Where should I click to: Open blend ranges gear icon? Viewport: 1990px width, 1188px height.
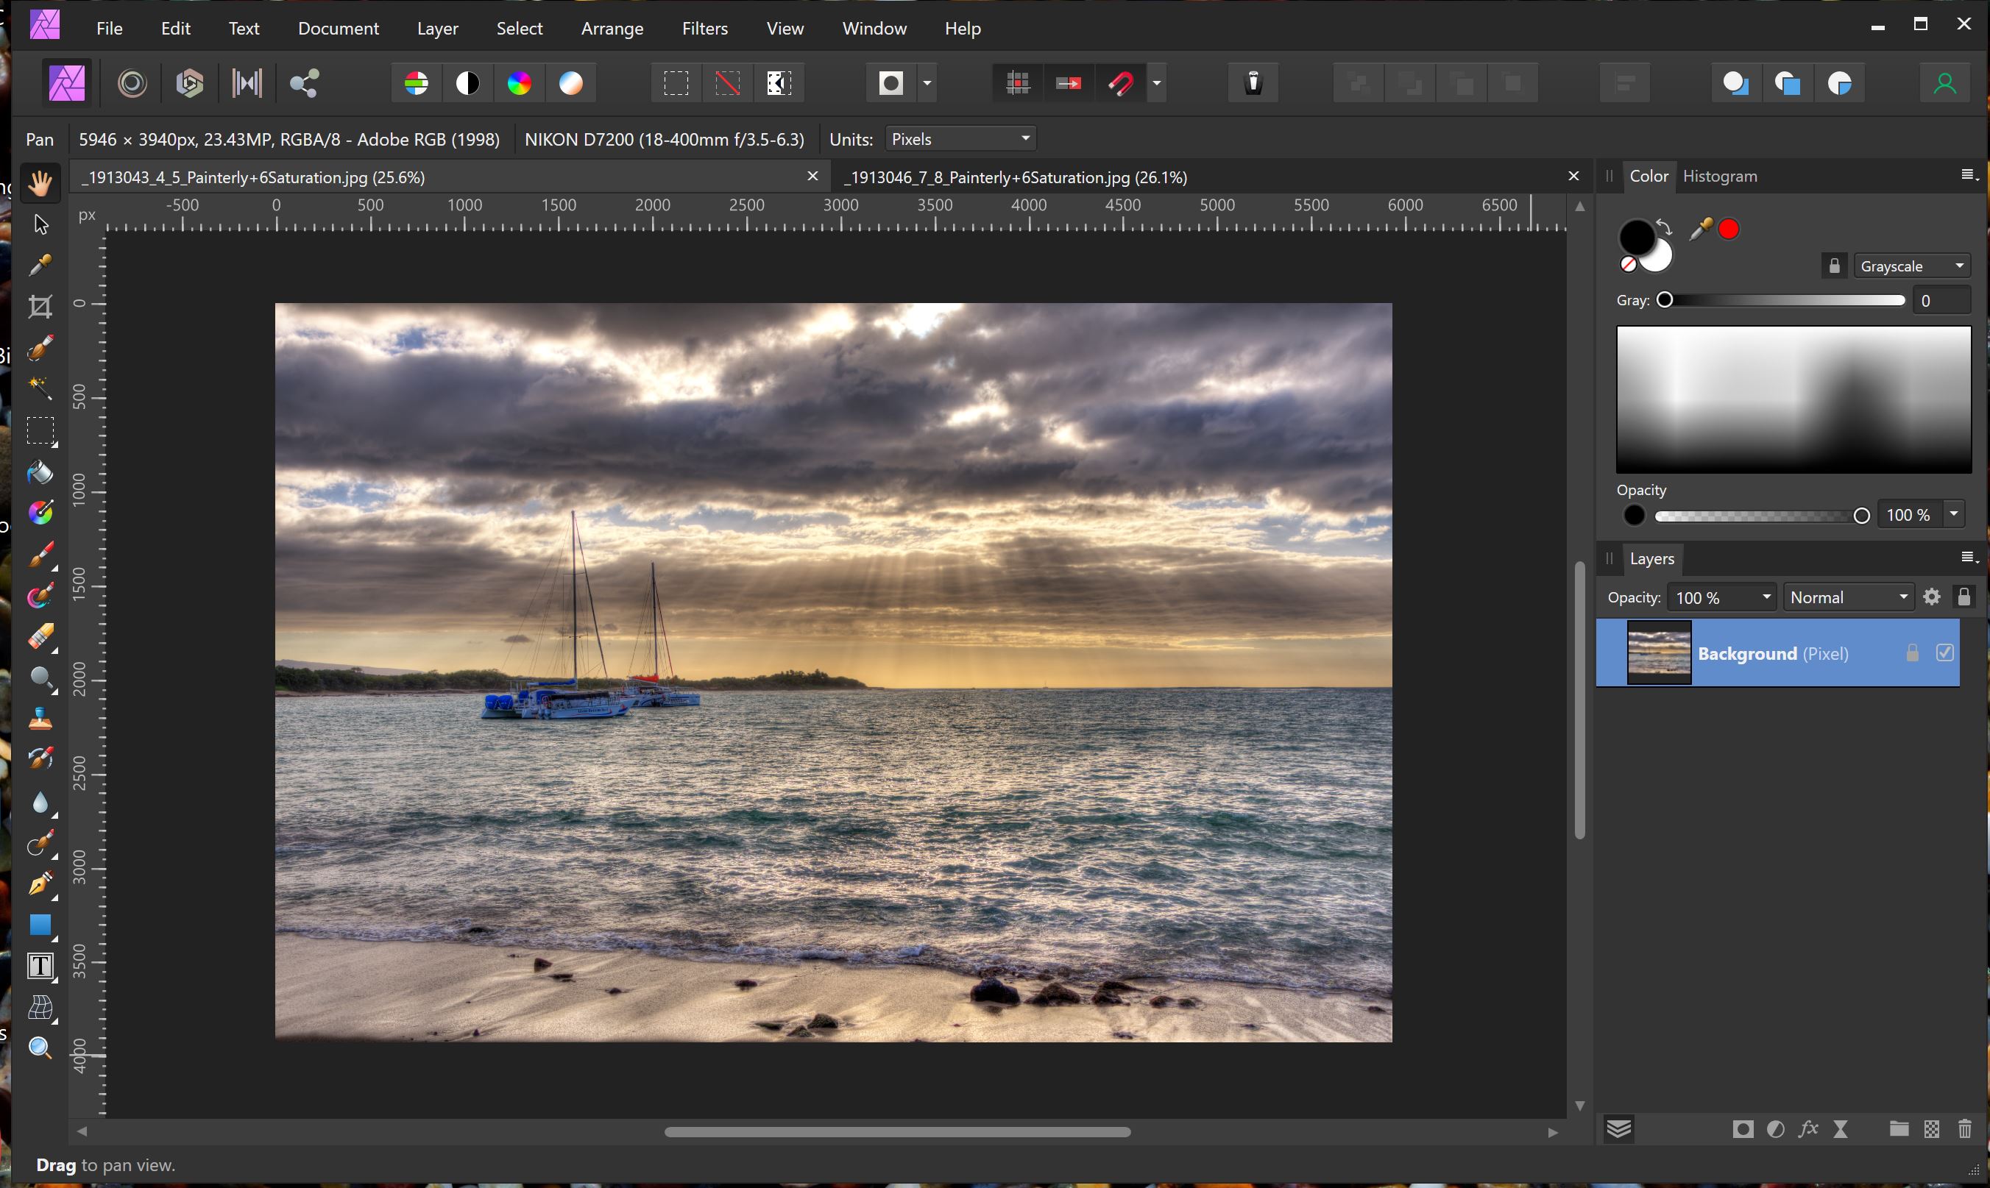1932,597
